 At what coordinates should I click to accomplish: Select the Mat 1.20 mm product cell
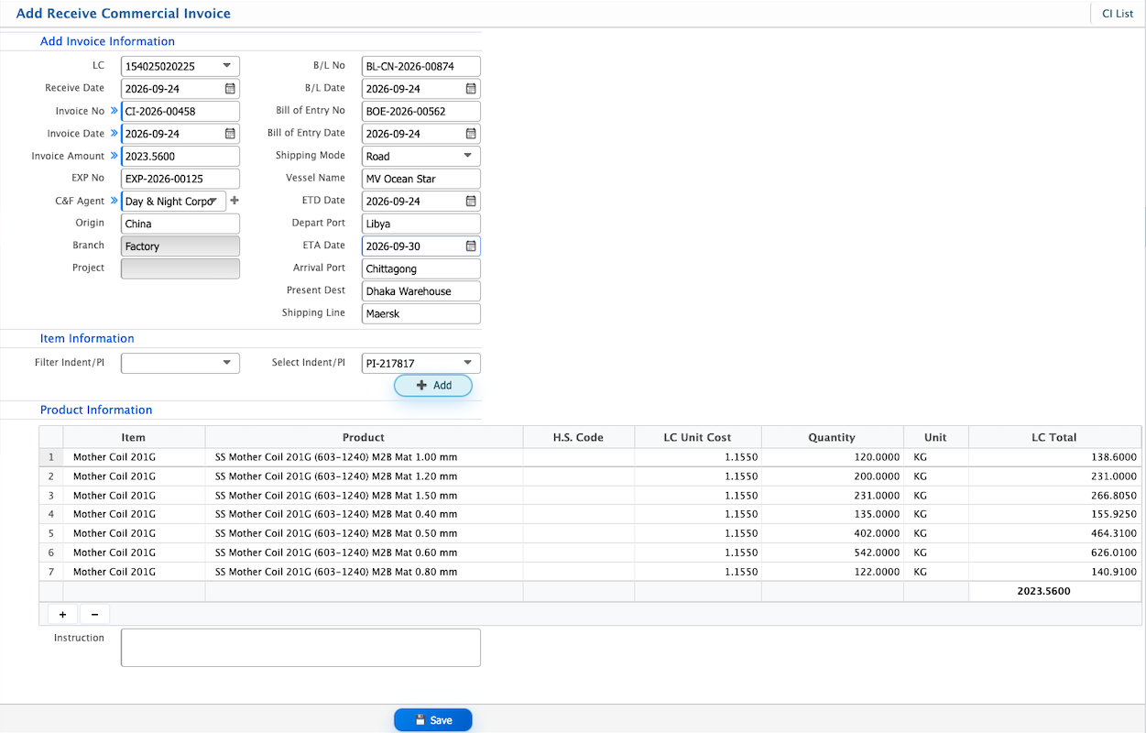pos(364,476)
